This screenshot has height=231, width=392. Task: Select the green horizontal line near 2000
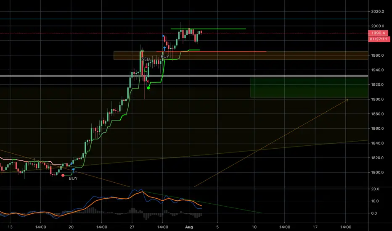coord(208,29)
